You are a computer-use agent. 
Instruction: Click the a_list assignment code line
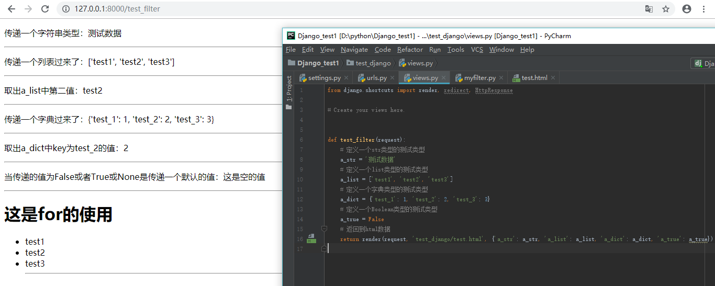[x=396, y=179]
